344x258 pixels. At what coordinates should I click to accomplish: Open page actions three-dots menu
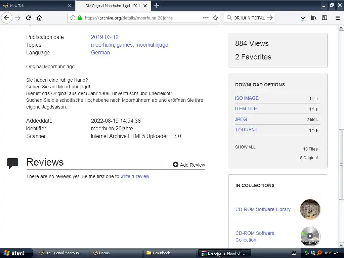pos(206,18)
